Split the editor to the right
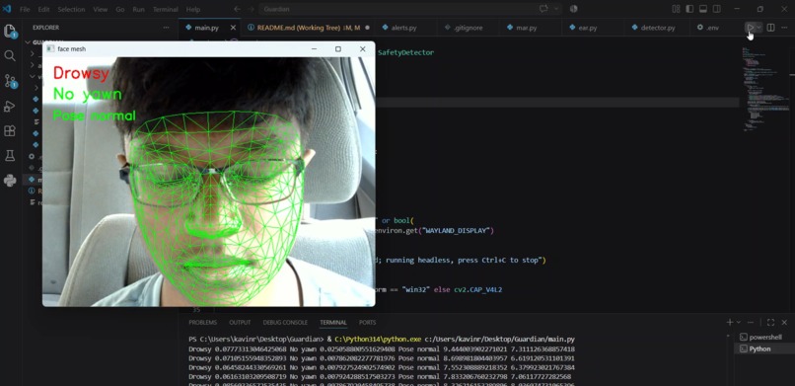Image resolution: width=795 pixels, height=386 pixels. (x=770, y=28)
